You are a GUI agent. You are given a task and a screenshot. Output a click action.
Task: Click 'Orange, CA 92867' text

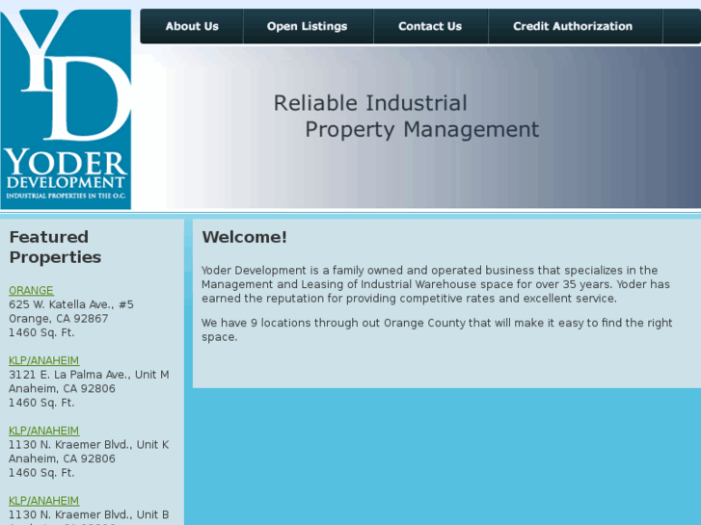coord(59,319)
